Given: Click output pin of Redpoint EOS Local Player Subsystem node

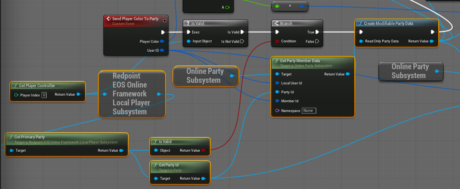Looking at the screenshot, I should coord(159,94).
